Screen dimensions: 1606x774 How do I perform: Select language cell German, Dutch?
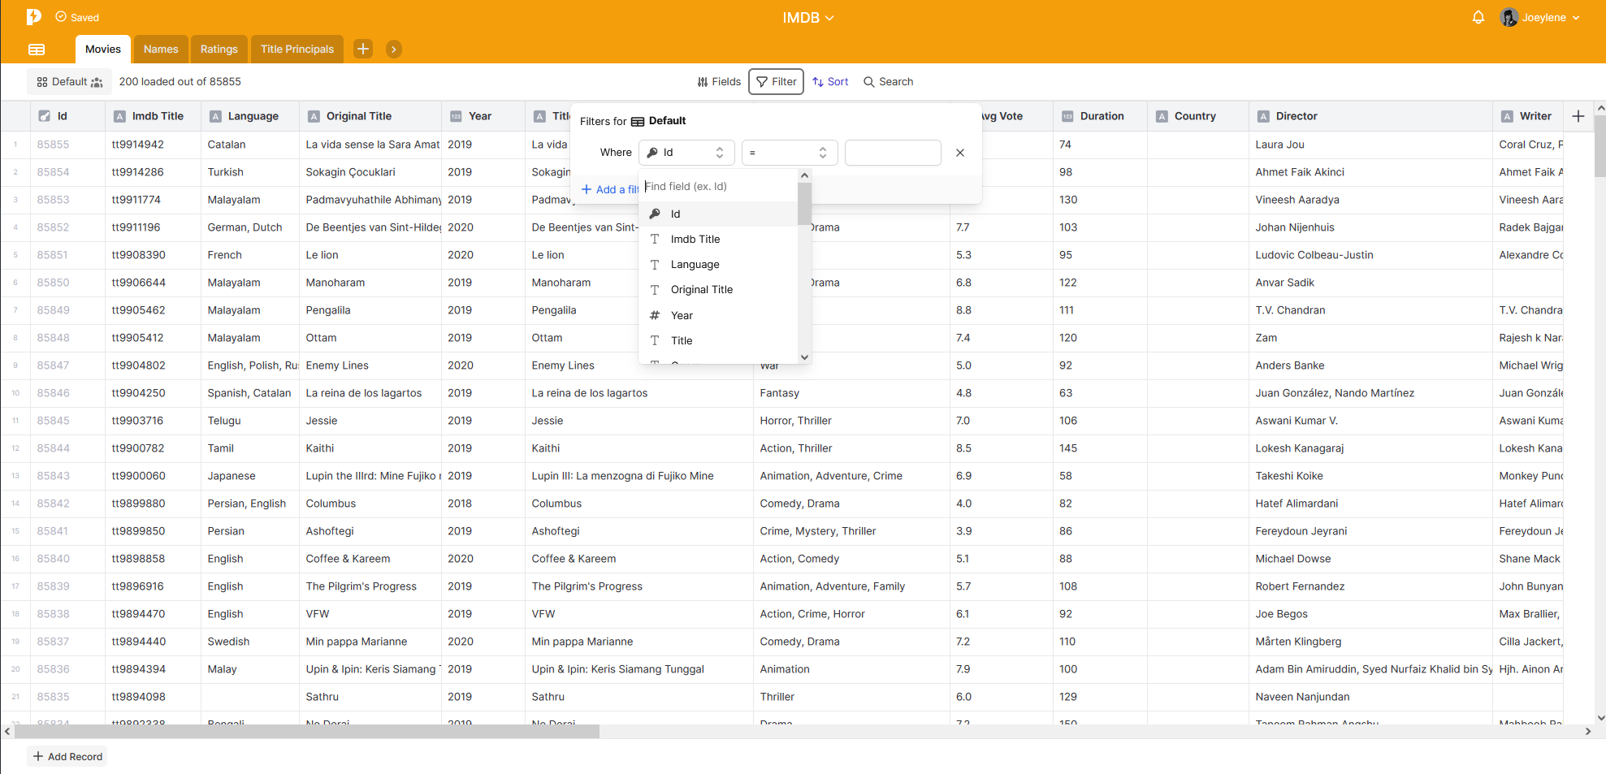(x=250, y=227)
